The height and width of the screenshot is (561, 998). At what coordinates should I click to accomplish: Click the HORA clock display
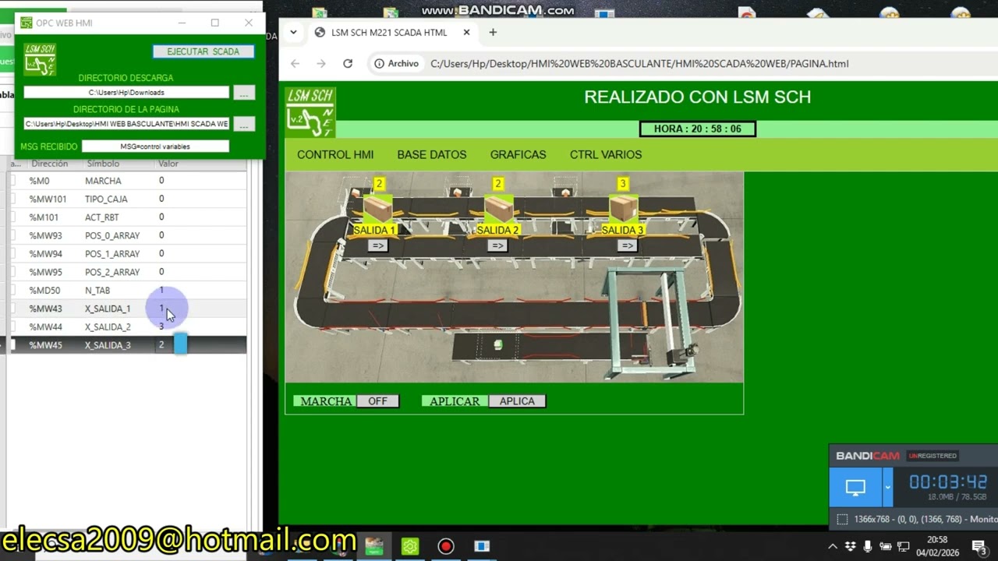click(698, 129)
